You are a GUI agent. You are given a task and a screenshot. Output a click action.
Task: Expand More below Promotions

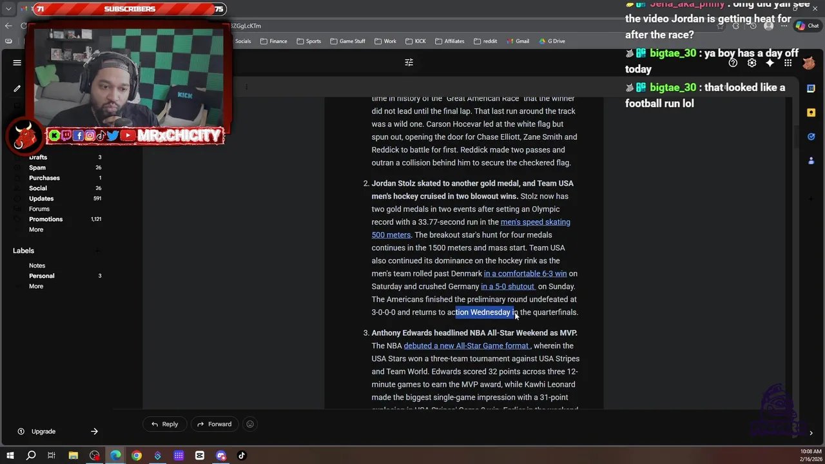point(36,229)
